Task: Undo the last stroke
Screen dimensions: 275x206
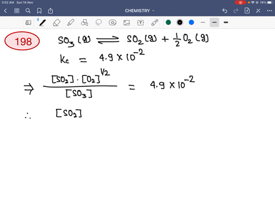Action: coord(225,11)
